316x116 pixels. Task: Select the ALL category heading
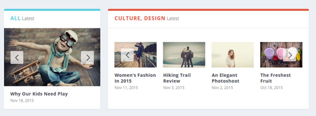coord(16,18)
